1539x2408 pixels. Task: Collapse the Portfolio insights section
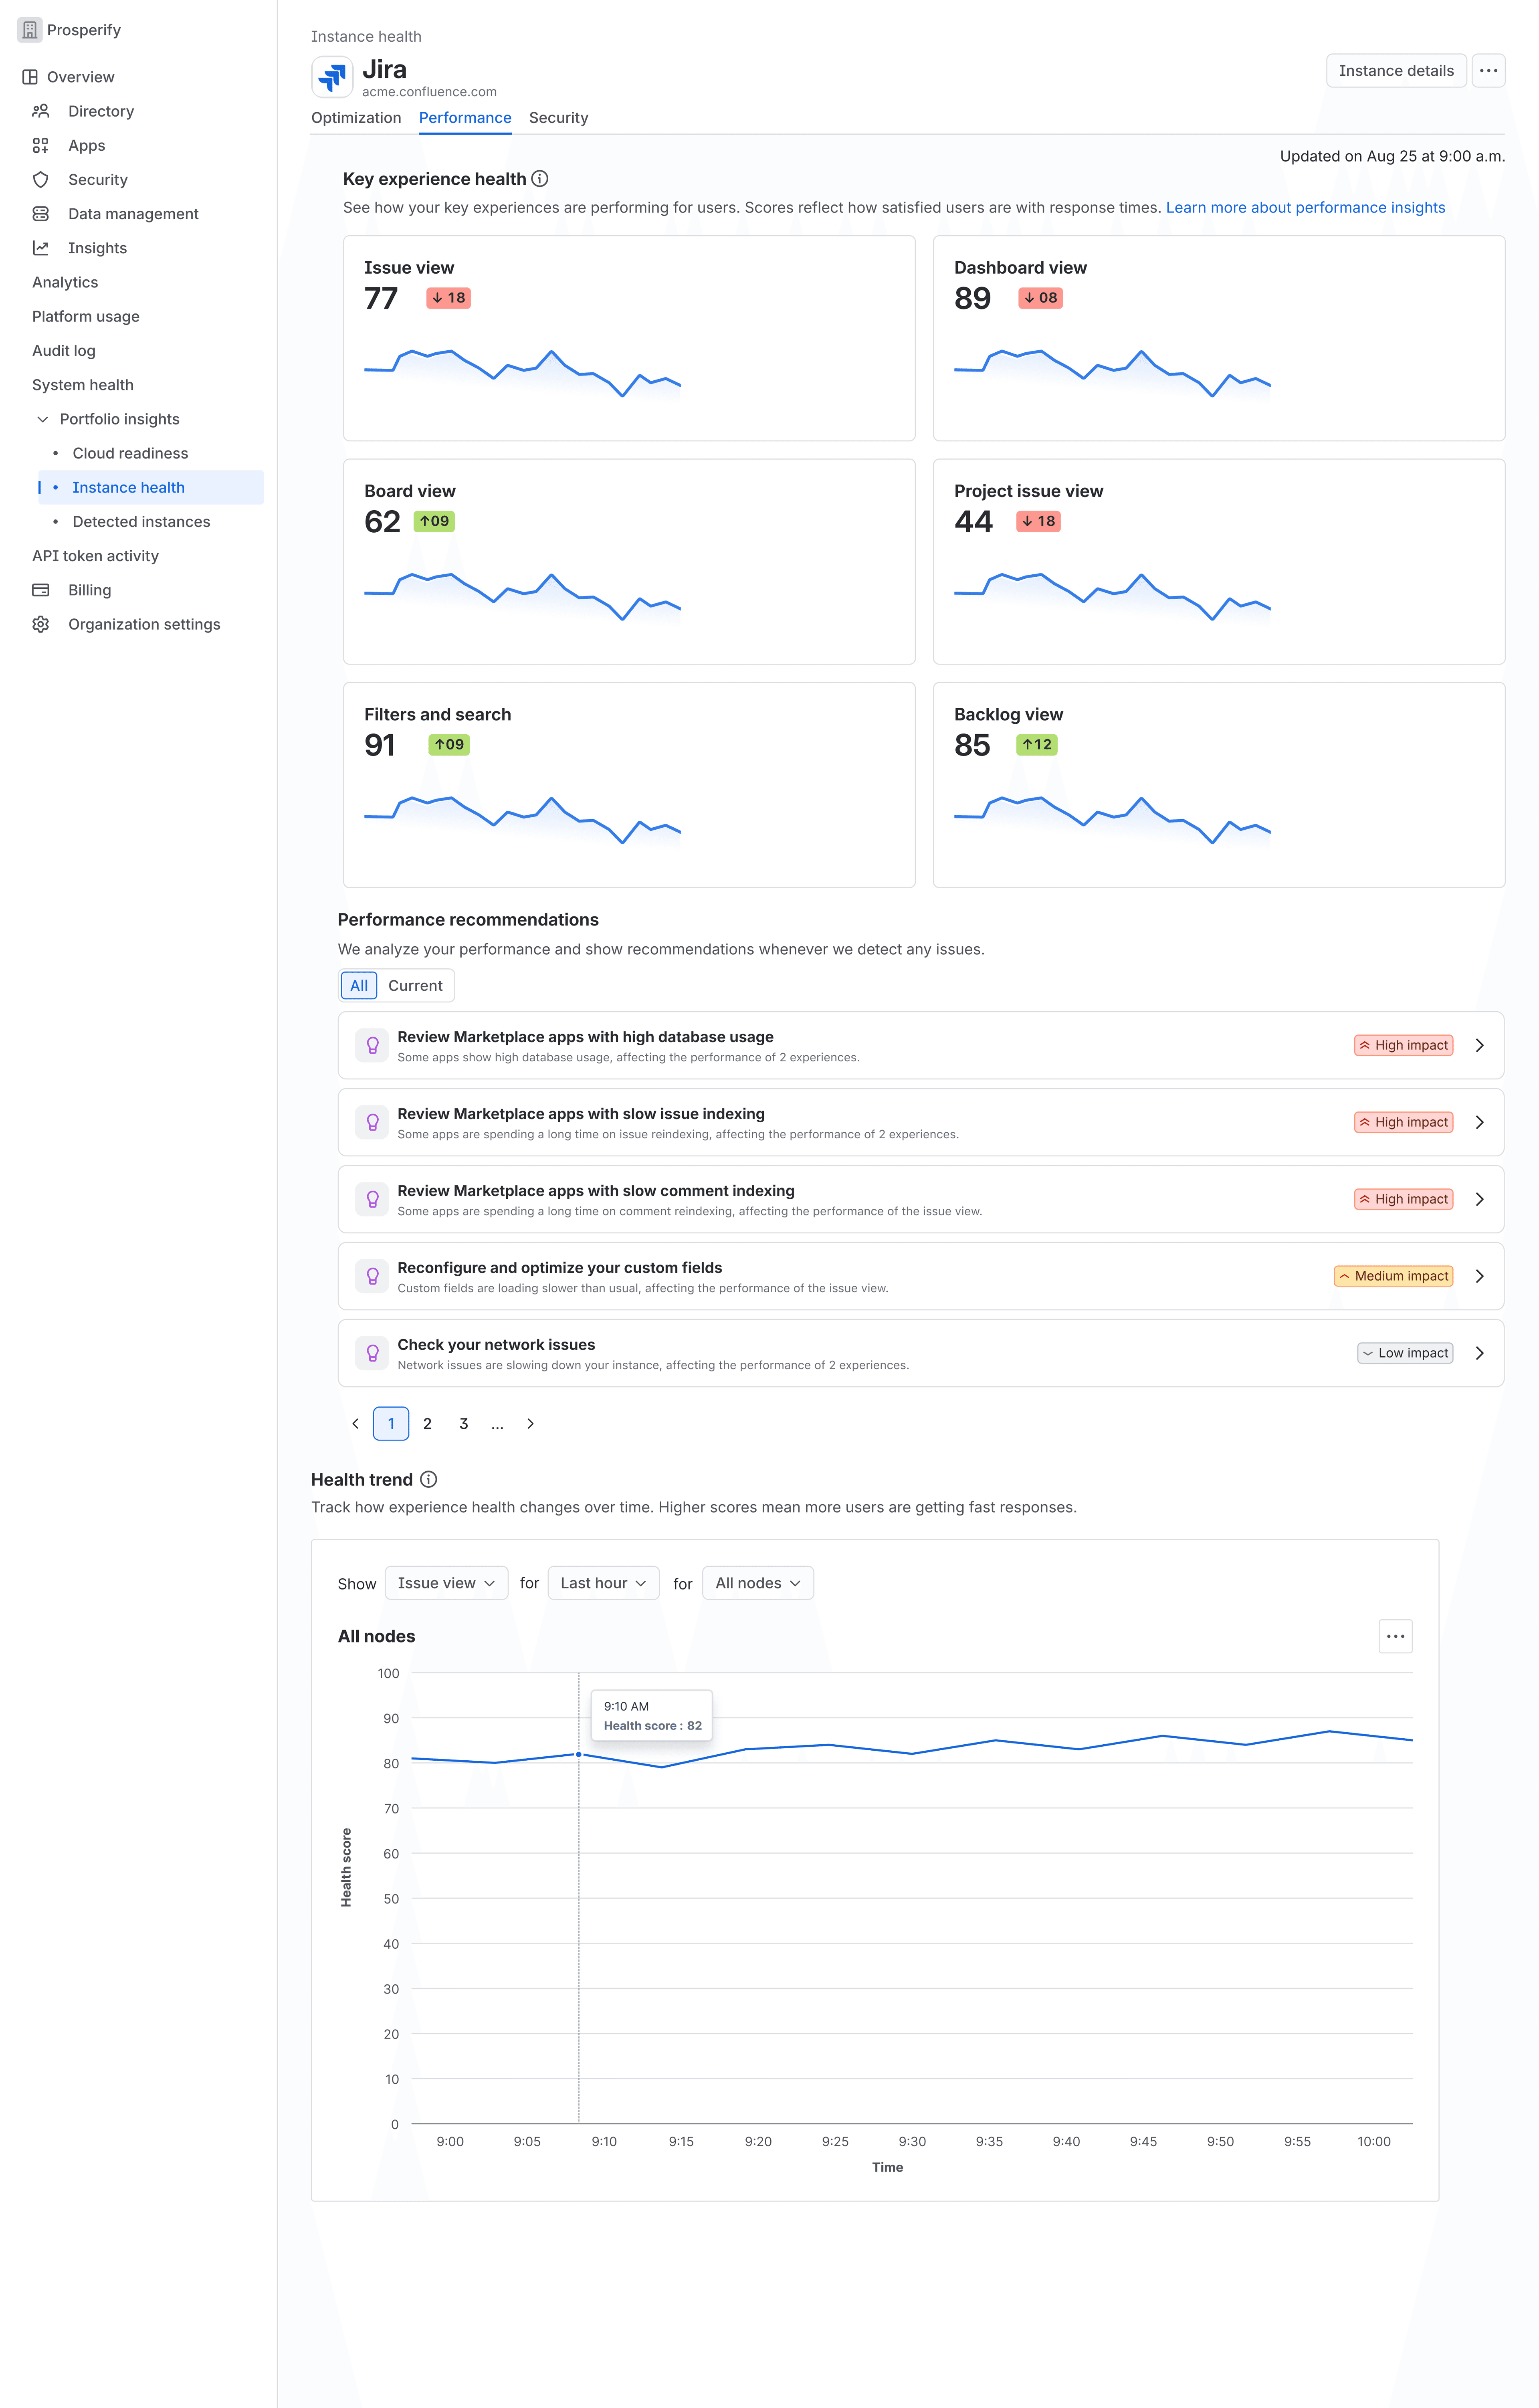[43, 419]
